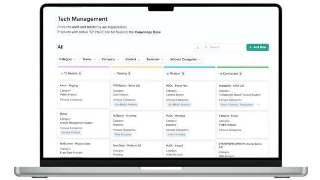
Task: Click the To Assess count badge 4
Action: pos(80,73)
